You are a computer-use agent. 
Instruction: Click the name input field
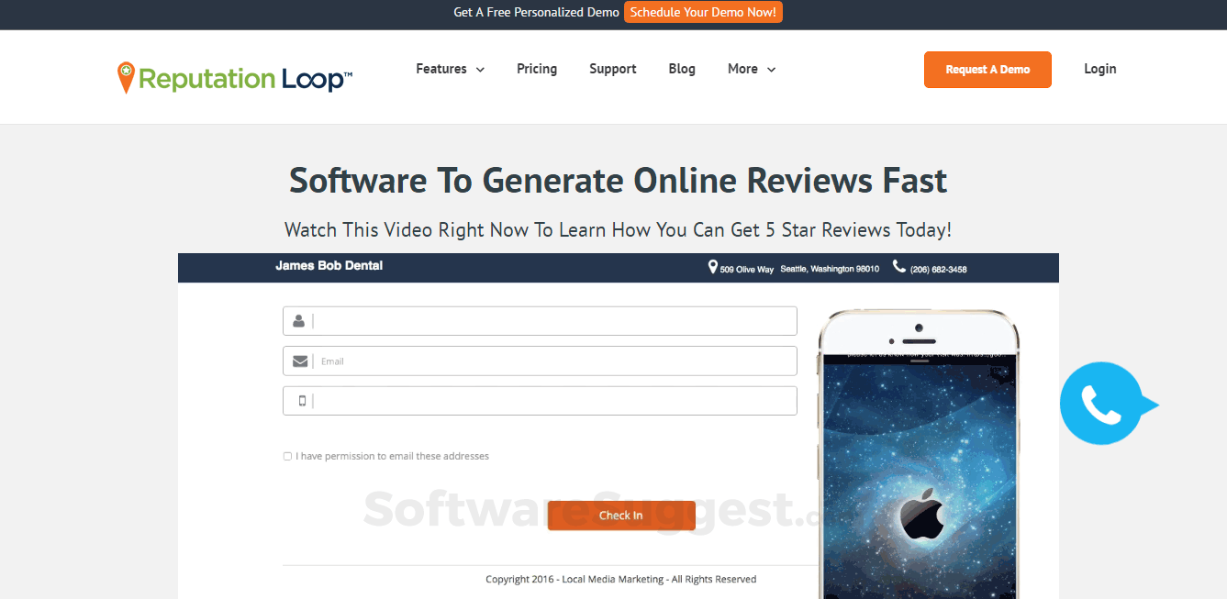tap(551, 320)
